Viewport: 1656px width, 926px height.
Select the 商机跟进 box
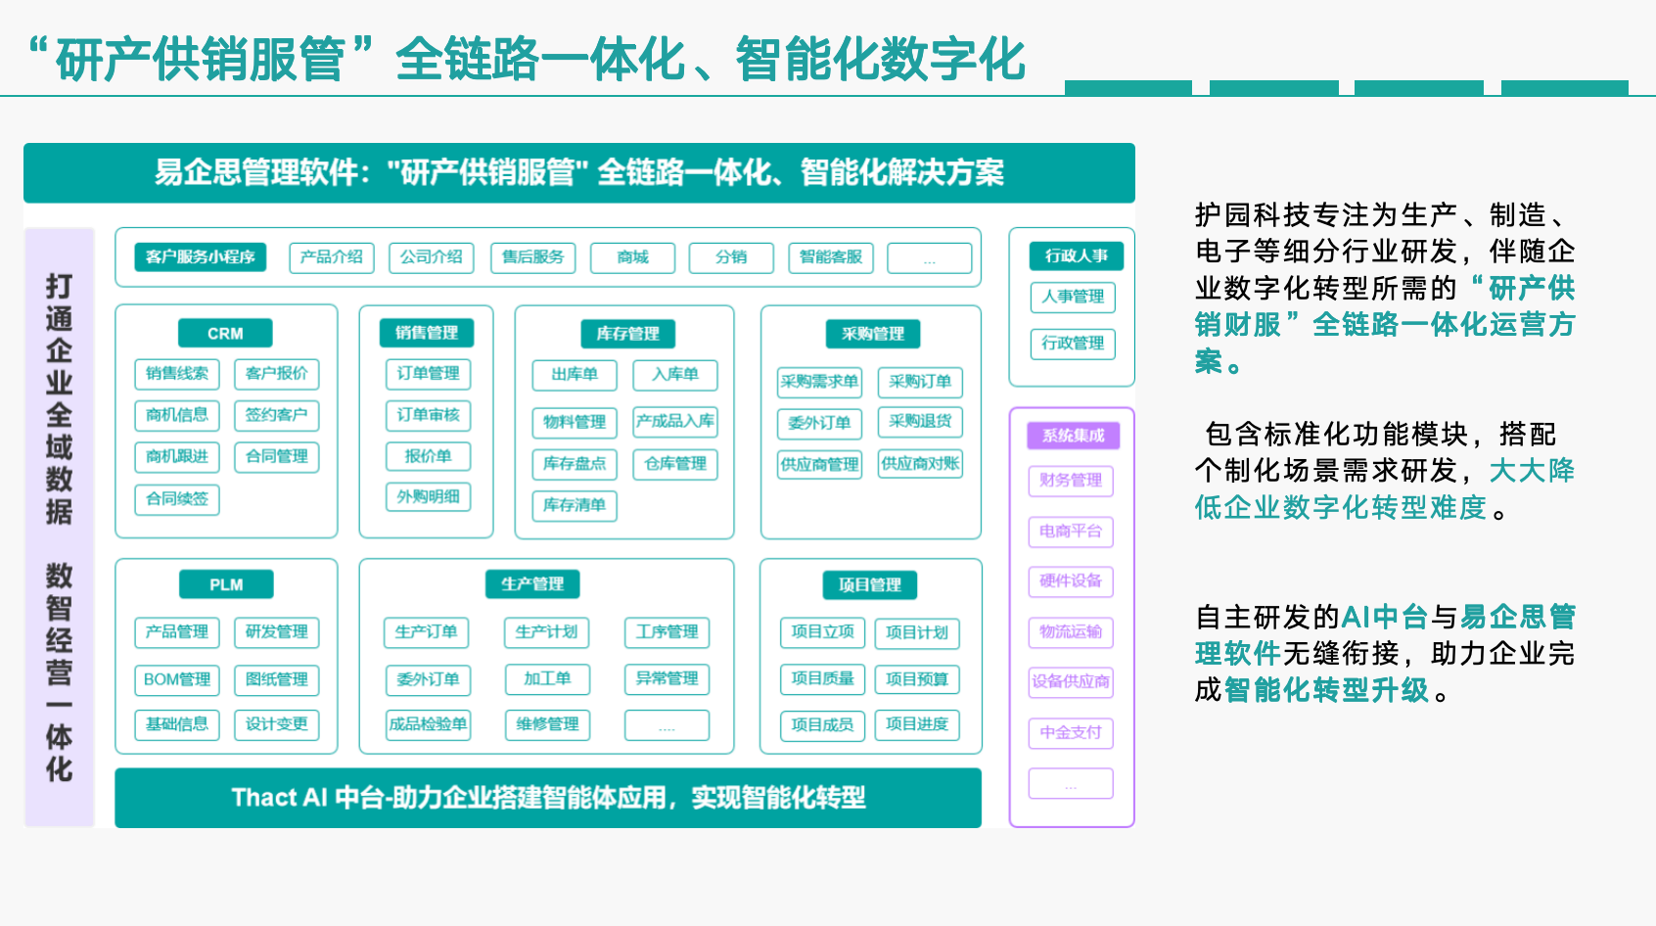point(177,457)
